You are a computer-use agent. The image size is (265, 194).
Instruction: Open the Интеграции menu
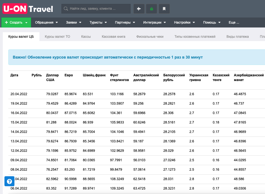coord(154,22)
